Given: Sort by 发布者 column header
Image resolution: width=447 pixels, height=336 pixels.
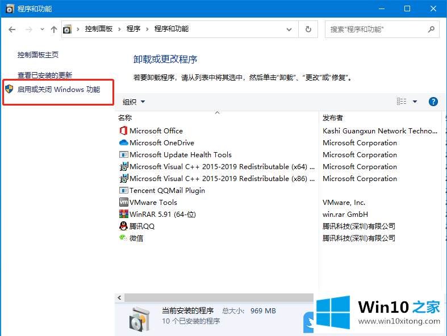Looking at the screenshot, I should (x=332, y=117).
